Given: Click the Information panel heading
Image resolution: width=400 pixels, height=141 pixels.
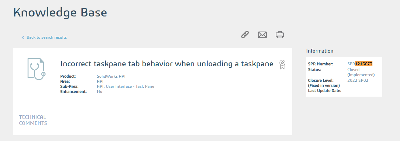Looking at the screenshot, I should (320, 51).
